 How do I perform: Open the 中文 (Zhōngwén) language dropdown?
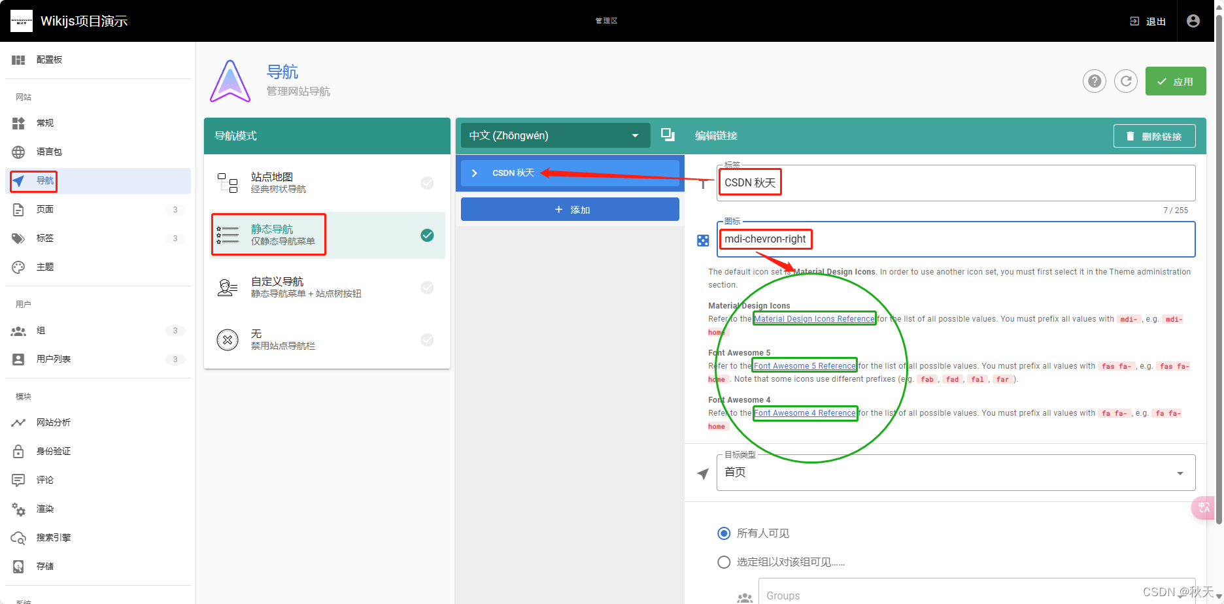point(554,135)
